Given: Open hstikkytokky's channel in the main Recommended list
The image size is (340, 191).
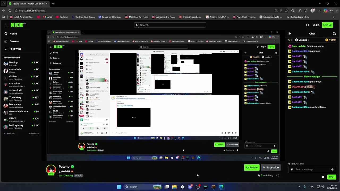Looking at the screenshot, I should [21, 127].
